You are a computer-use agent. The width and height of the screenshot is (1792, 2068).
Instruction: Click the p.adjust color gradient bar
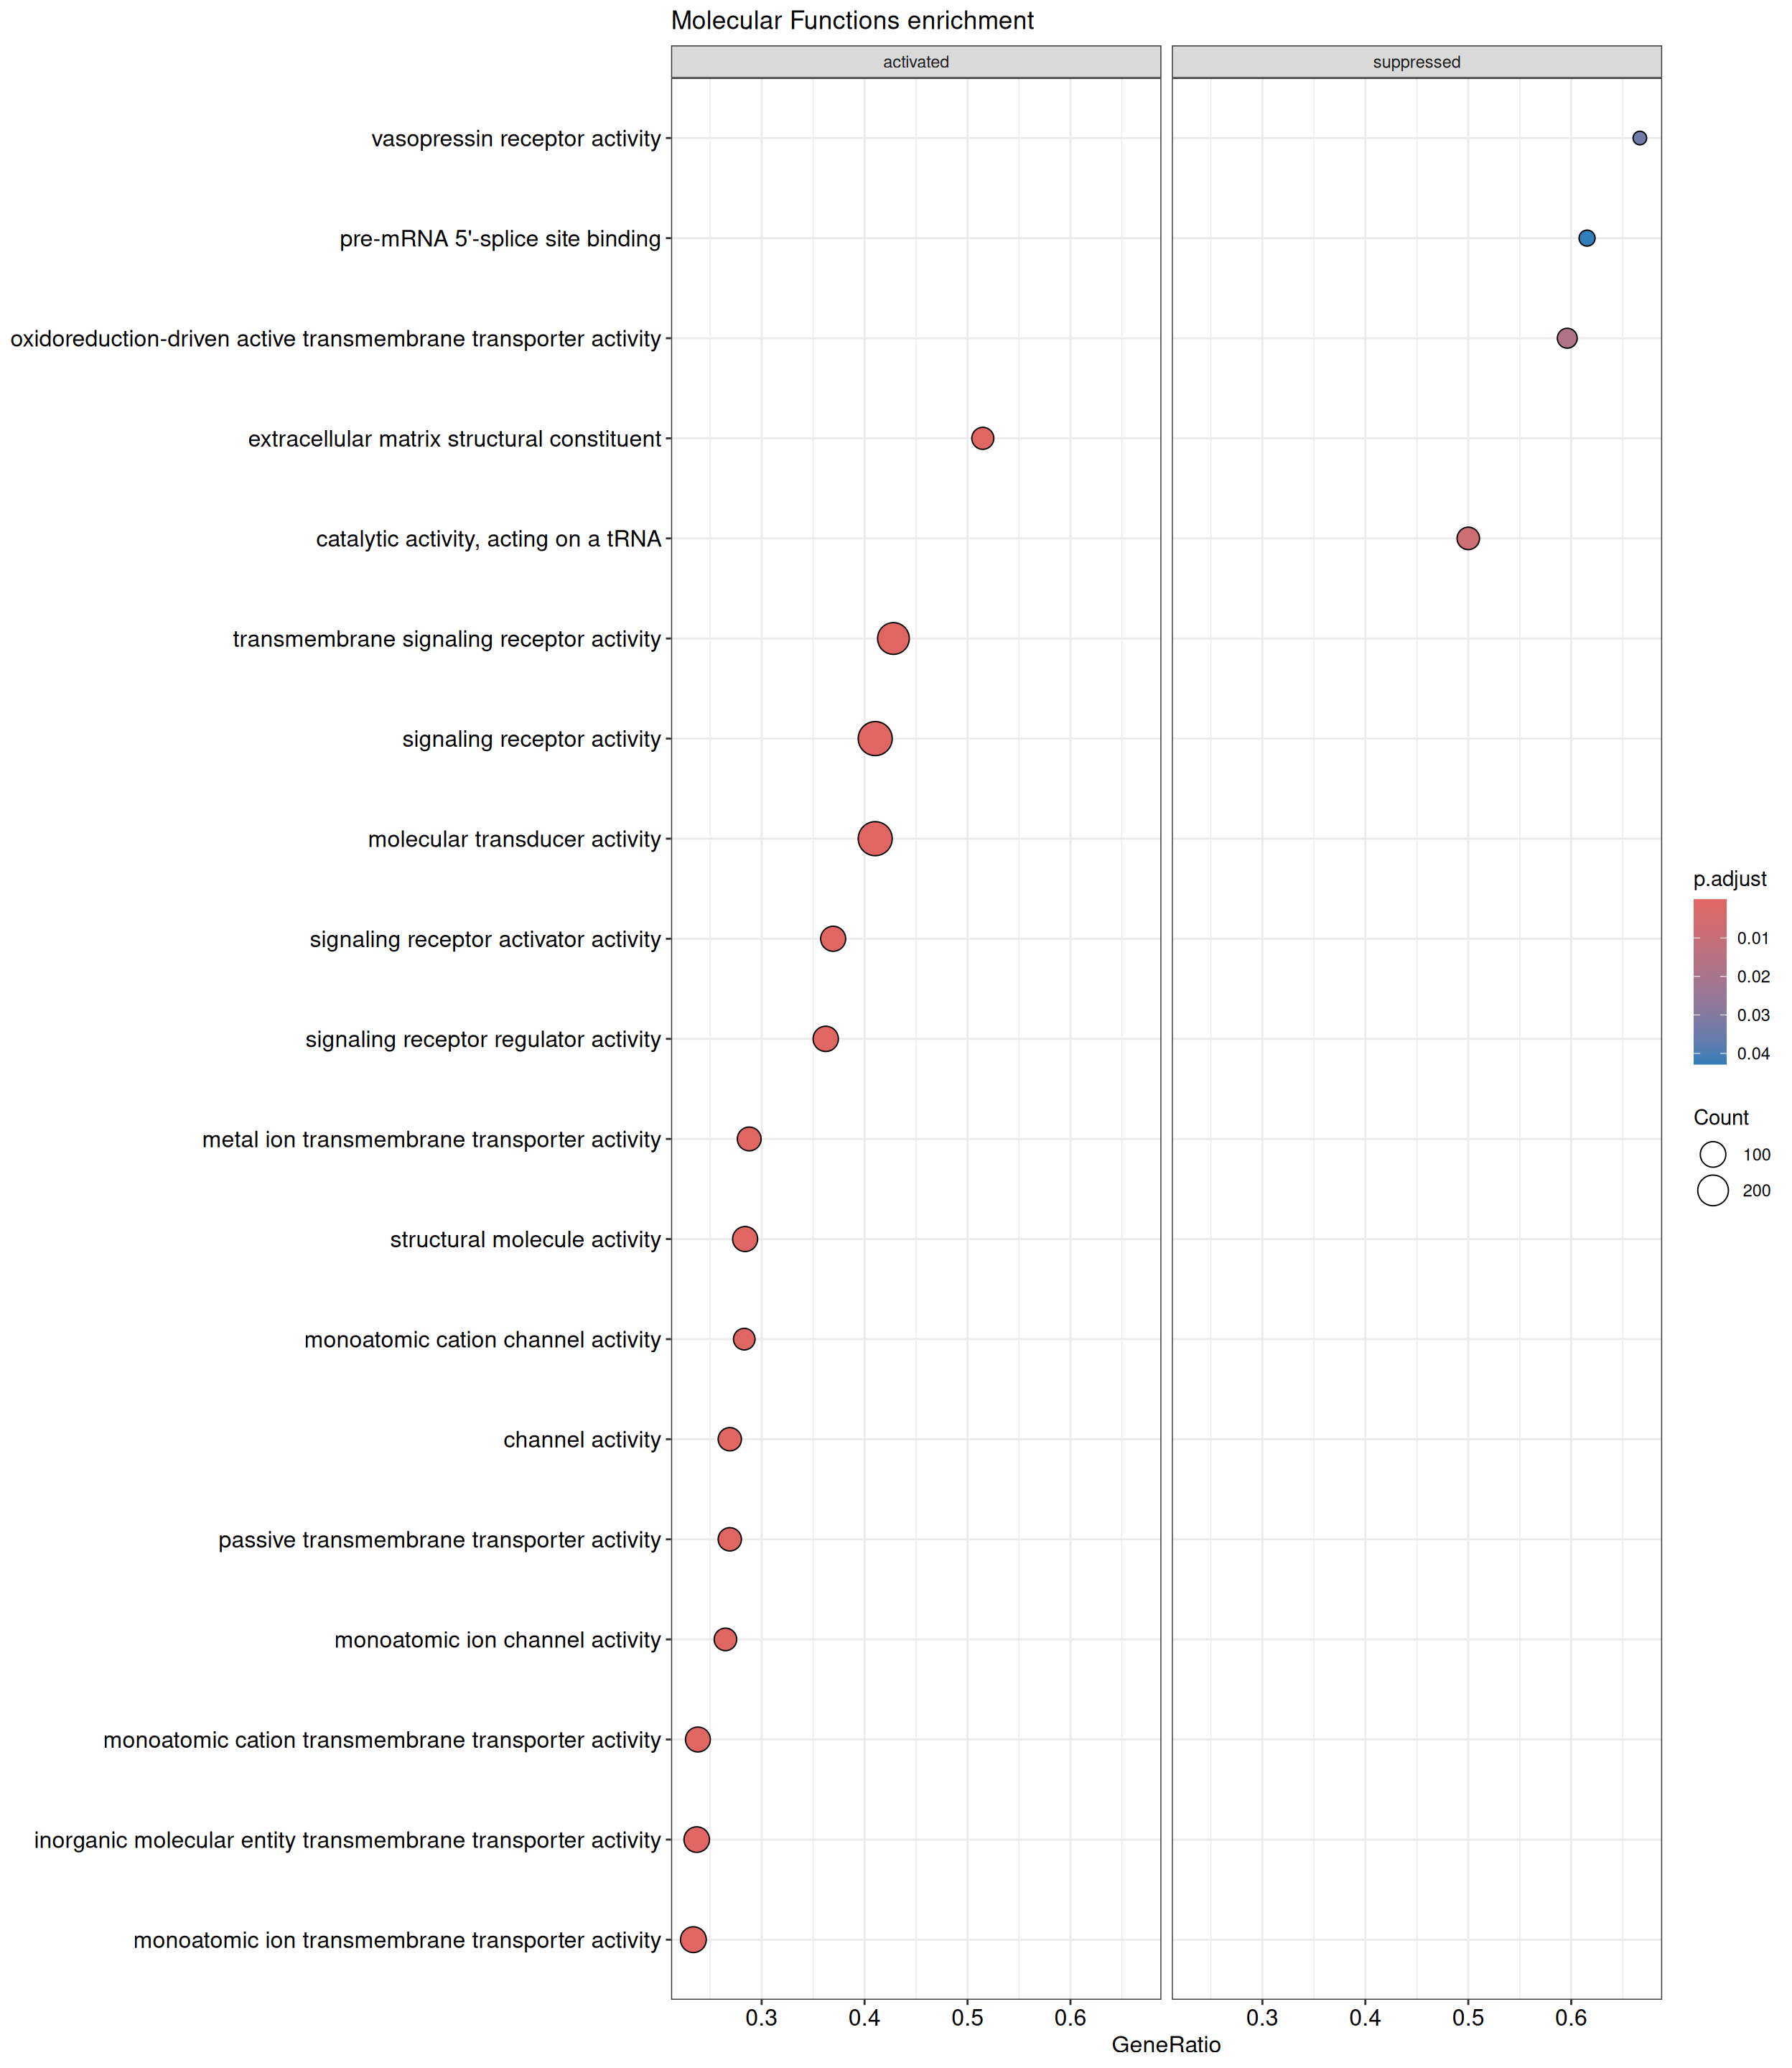[x=1709, y=981]
